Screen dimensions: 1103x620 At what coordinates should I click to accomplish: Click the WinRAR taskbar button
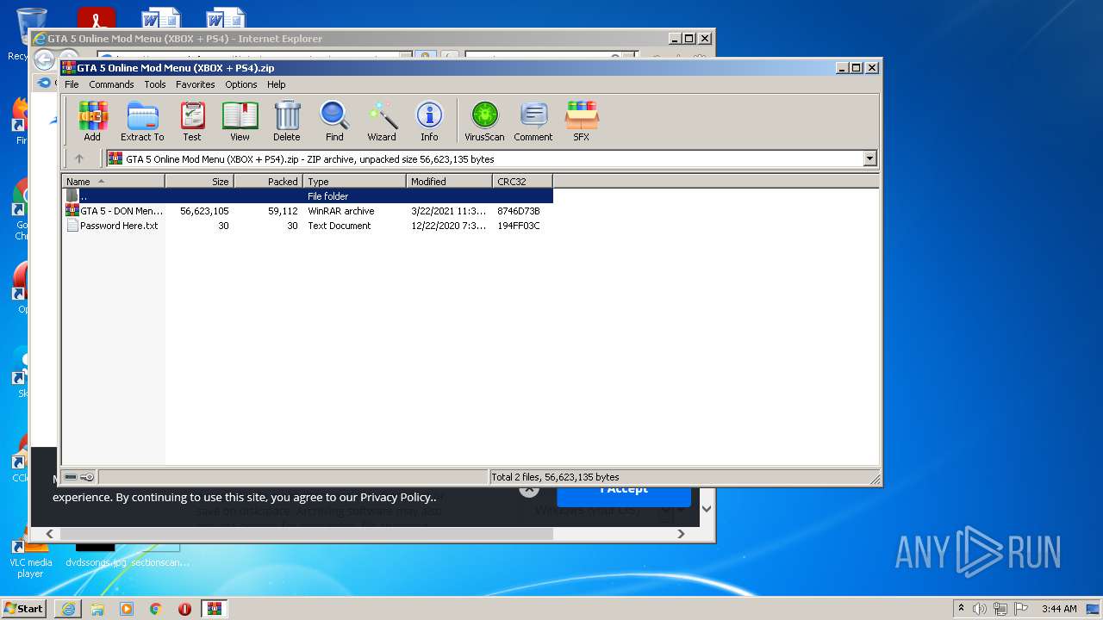pos(215,609)
